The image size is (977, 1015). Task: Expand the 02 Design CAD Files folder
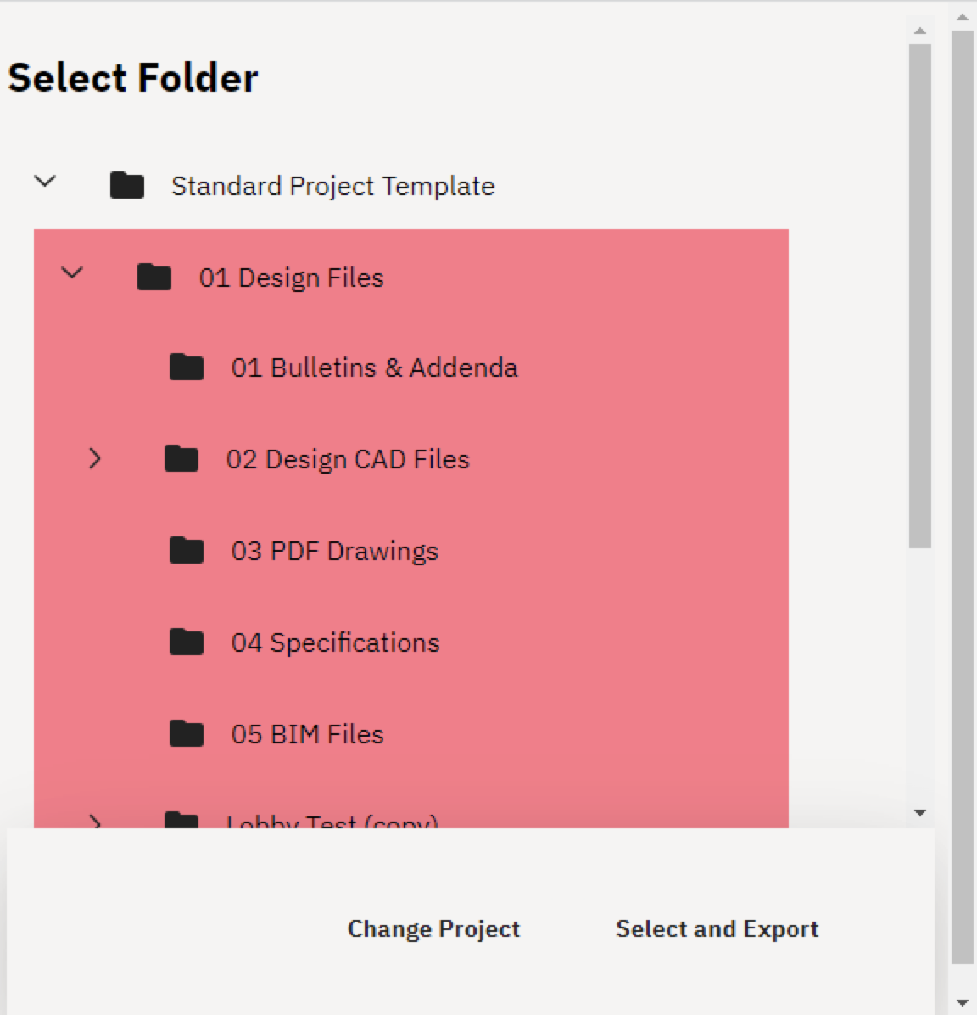[96, 458]
